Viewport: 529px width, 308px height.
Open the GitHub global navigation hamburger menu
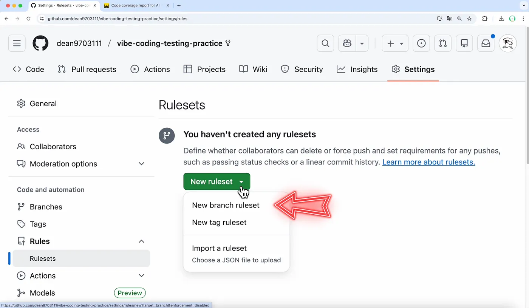[17, 43]
